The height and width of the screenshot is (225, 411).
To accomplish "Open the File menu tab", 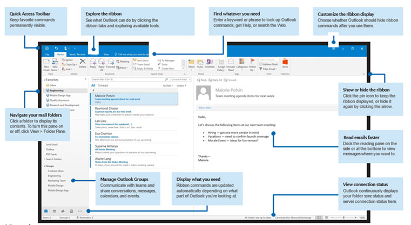I will tap(47, 54).
